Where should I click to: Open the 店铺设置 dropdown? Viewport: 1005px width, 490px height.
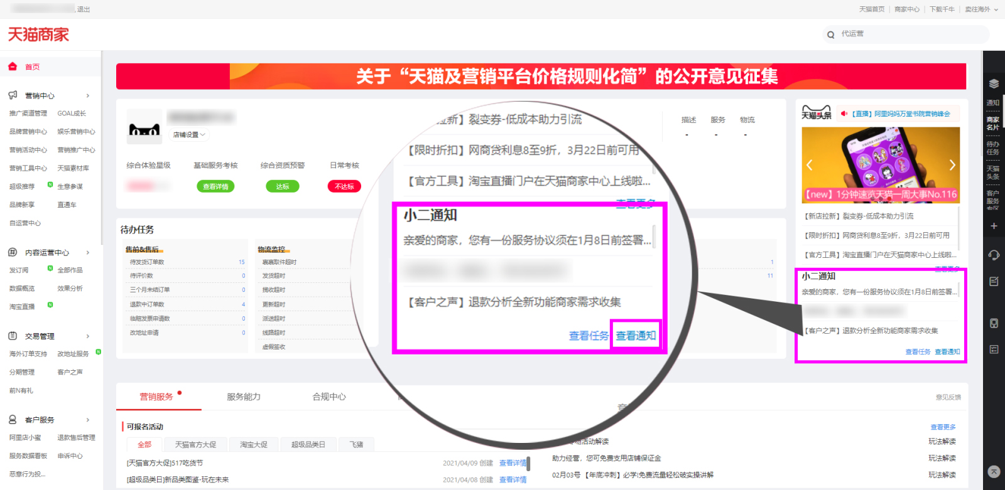189,134
